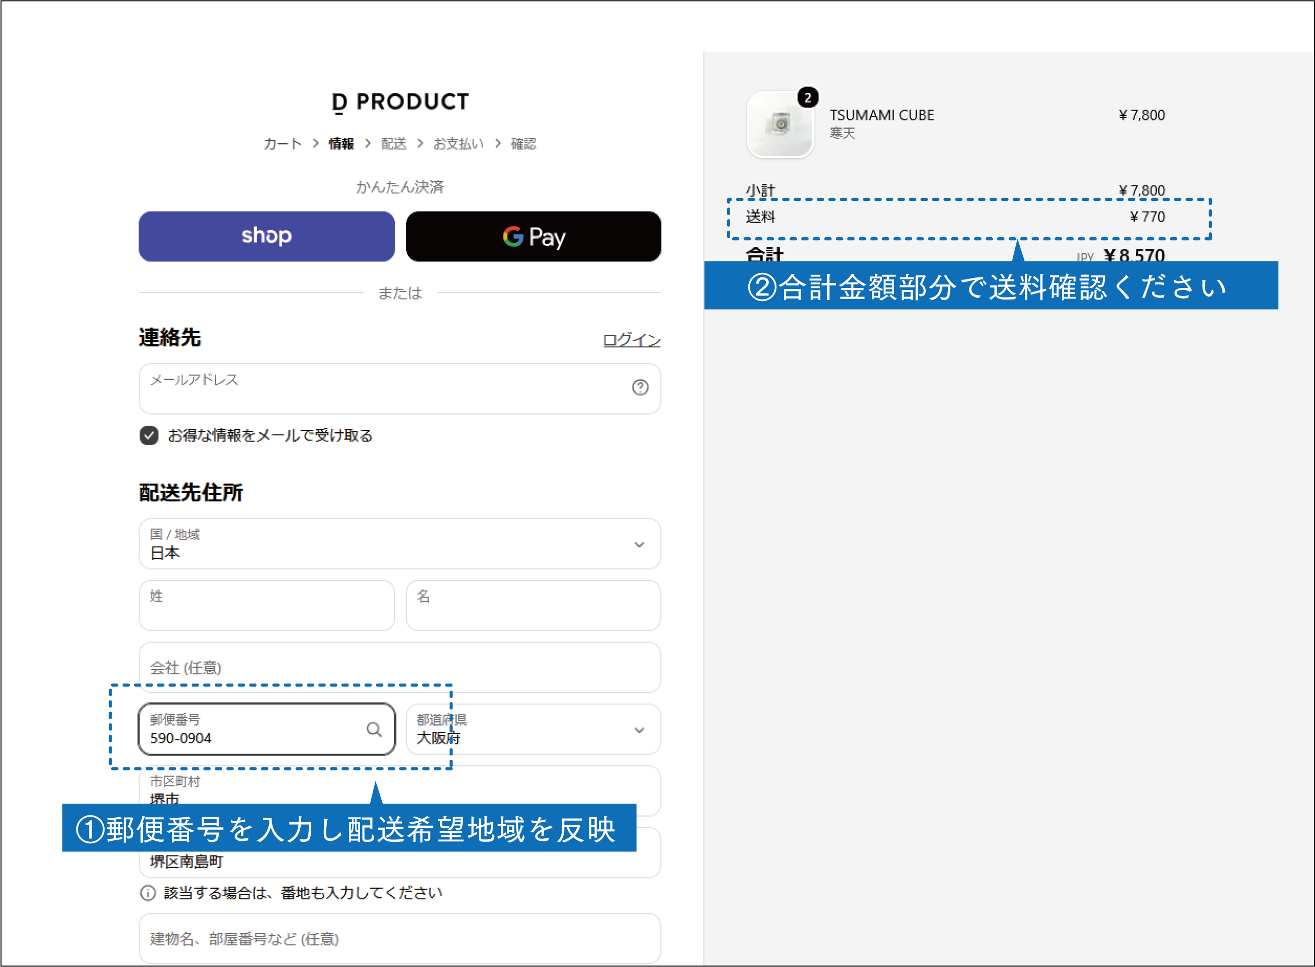Click the 会社 (任意) company field
This screenshot has width=1315, height=967.
[399, 667]
